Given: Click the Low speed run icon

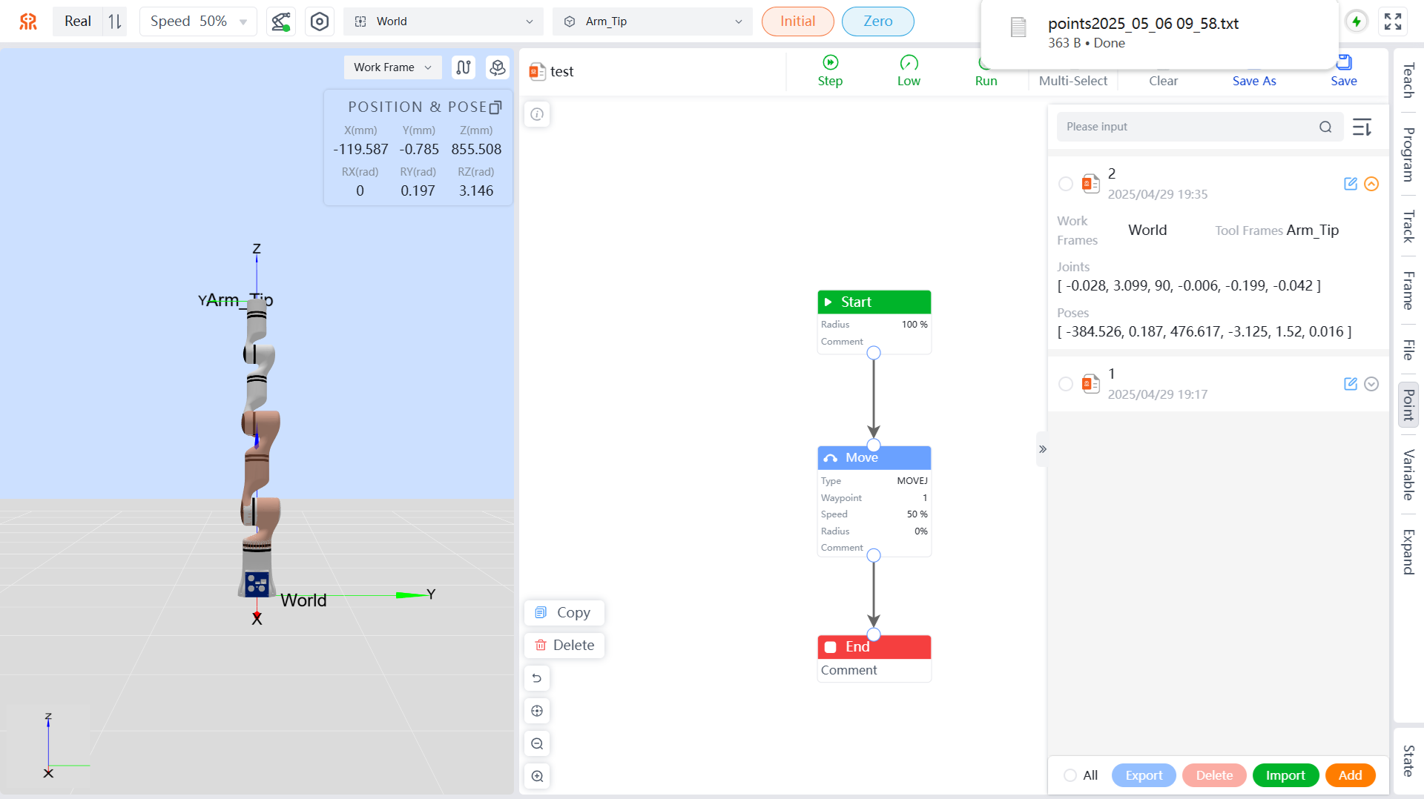Looking at the screenshot, I should coord(909,63).
